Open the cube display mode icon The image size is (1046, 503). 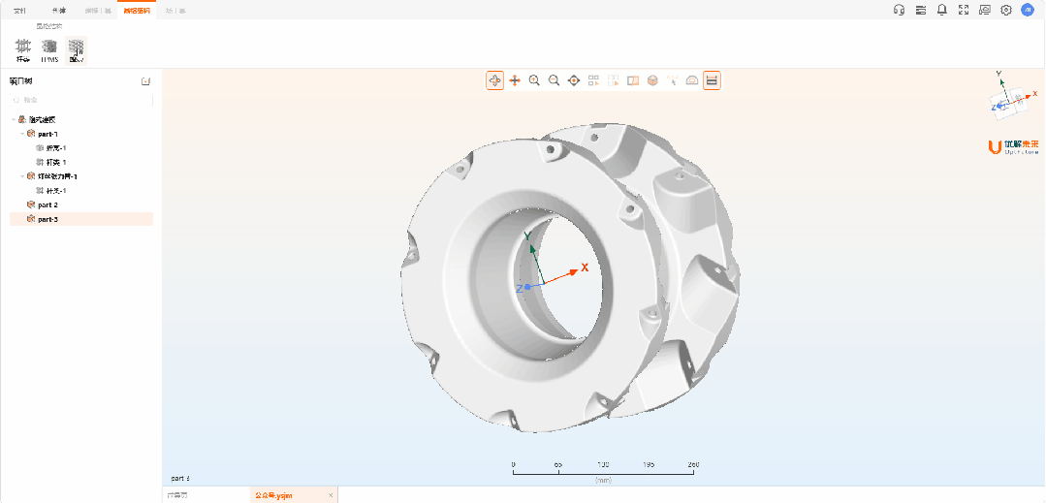pyautogui.click(x=652, y=80)
